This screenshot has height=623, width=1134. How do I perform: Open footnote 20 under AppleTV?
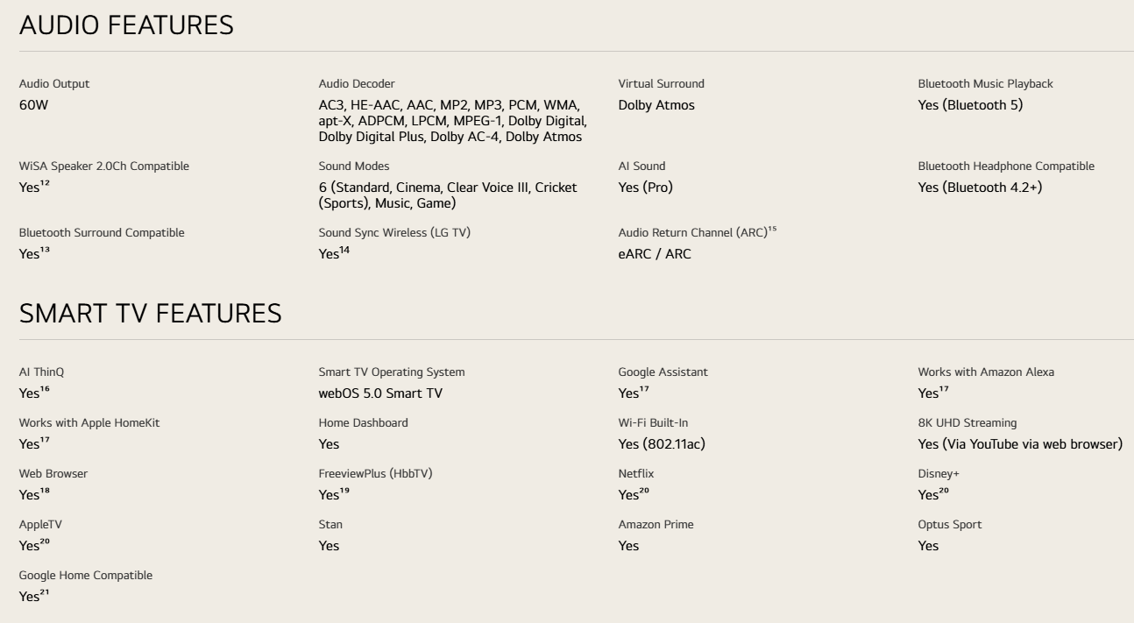(x=45, y=541)
